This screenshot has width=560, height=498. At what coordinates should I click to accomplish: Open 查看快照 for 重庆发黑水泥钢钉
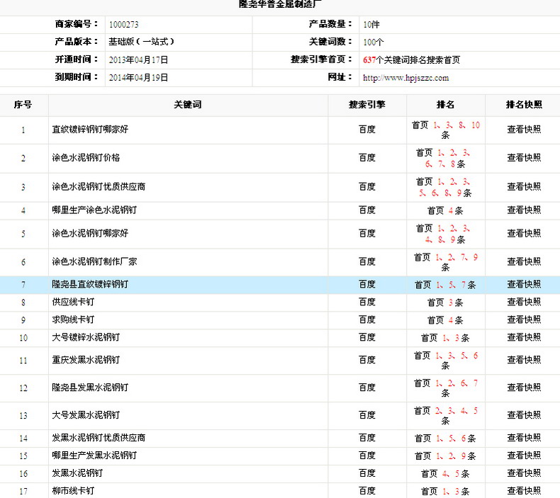(x=524, y=360)
